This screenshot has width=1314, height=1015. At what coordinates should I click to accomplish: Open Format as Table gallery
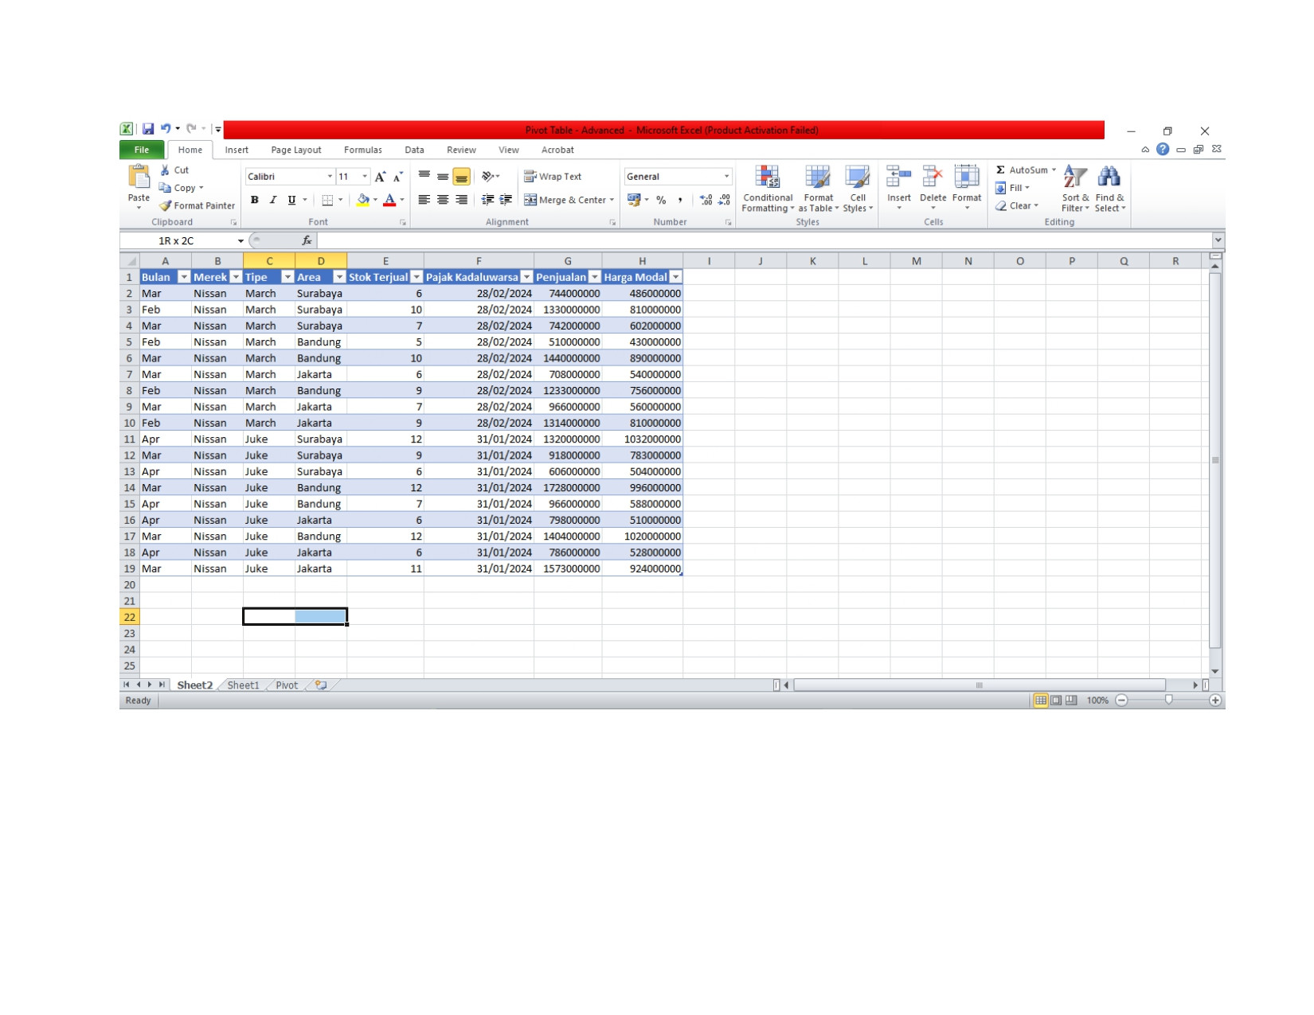(x=818, y=189)
